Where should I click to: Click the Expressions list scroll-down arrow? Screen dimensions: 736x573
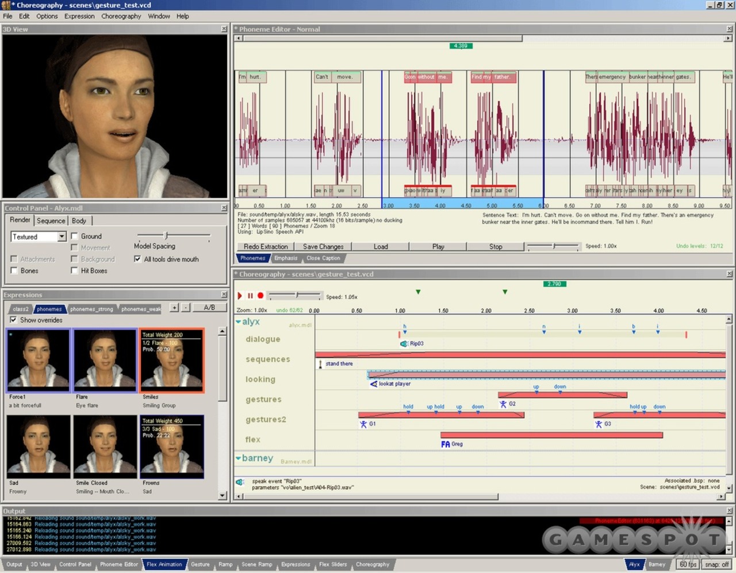click(x=223, y=495)
